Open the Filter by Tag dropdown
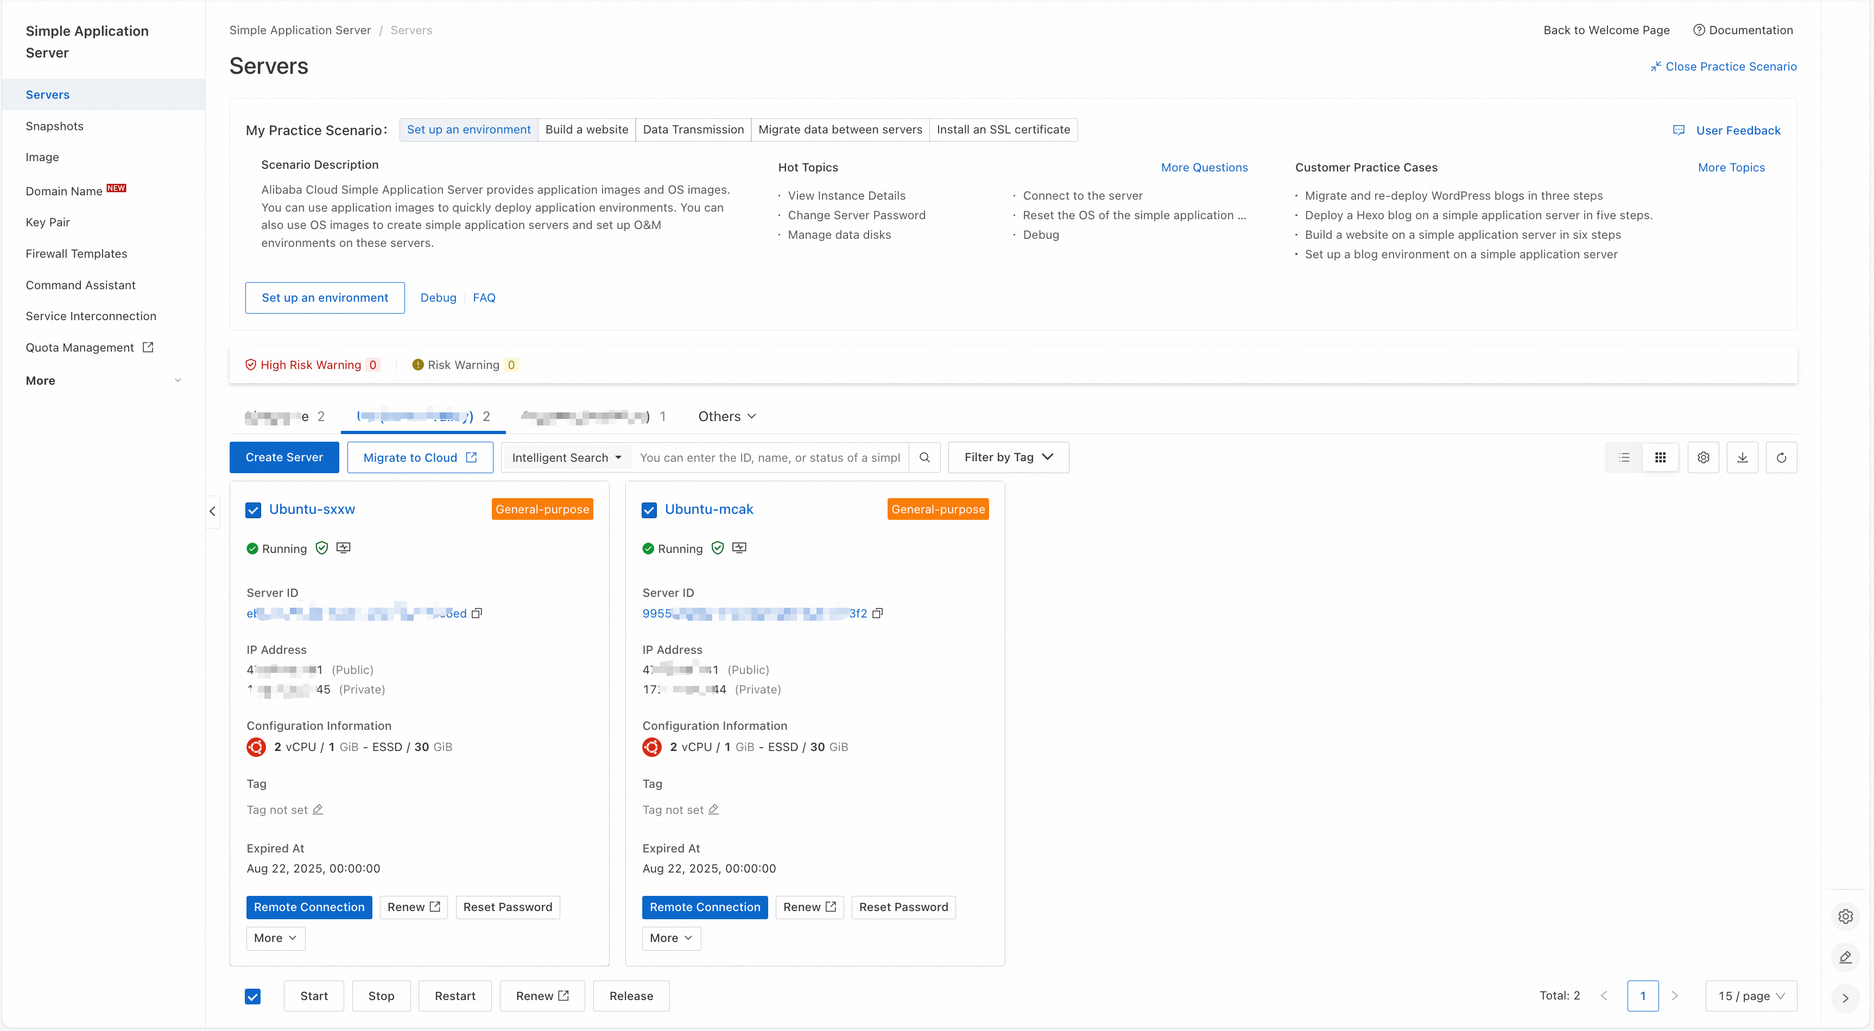This screenshot has height=1031, width=1874. click(1008, 456)
